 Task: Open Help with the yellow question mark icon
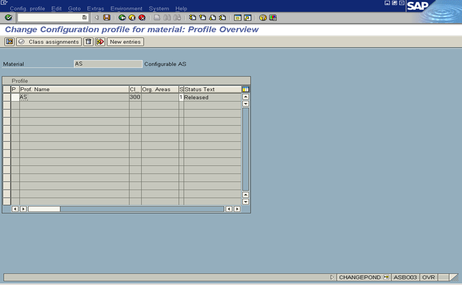pyautogui.click(x=263, y=18)
